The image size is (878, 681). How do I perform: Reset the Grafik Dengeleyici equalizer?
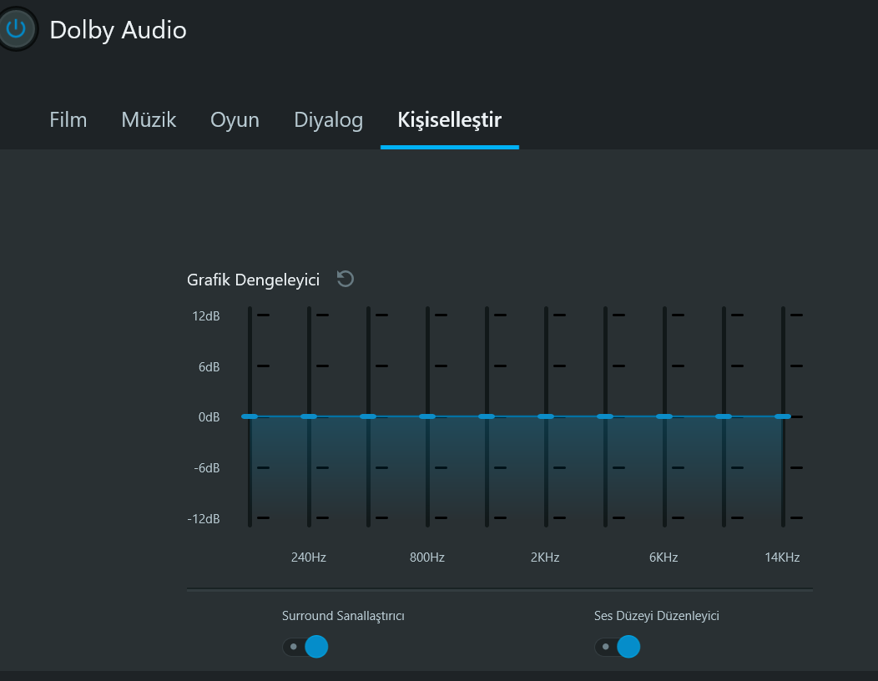[x=345, y=279]
